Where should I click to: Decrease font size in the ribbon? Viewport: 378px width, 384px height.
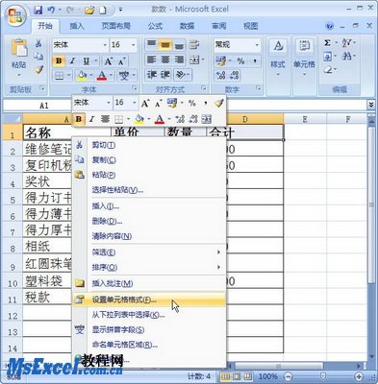[x=121, y=60]
